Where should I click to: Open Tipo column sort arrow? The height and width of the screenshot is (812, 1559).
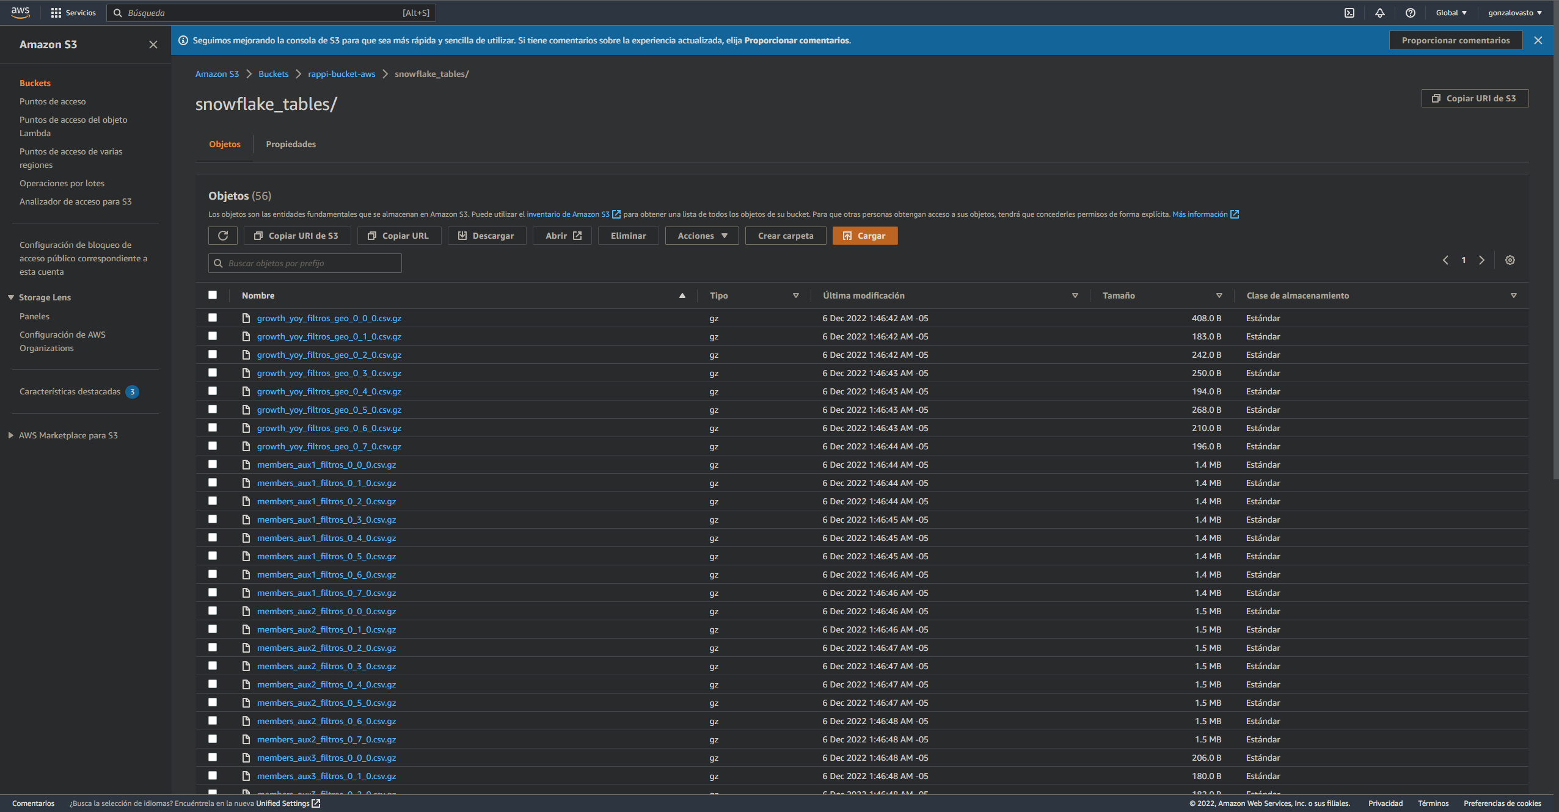pyautogui.click(x=796, y=295)
